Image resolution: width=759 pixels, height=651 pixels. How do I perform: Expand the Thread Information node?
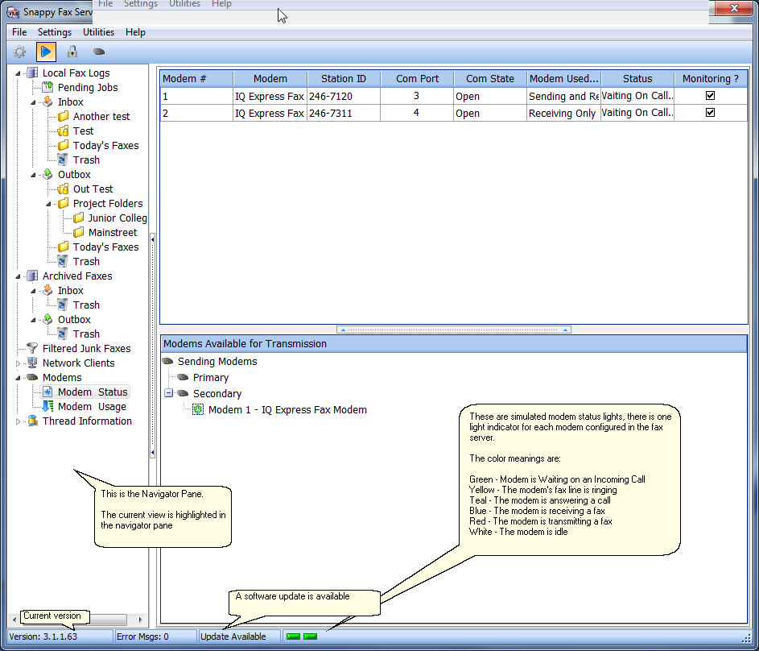click(19, 421)
